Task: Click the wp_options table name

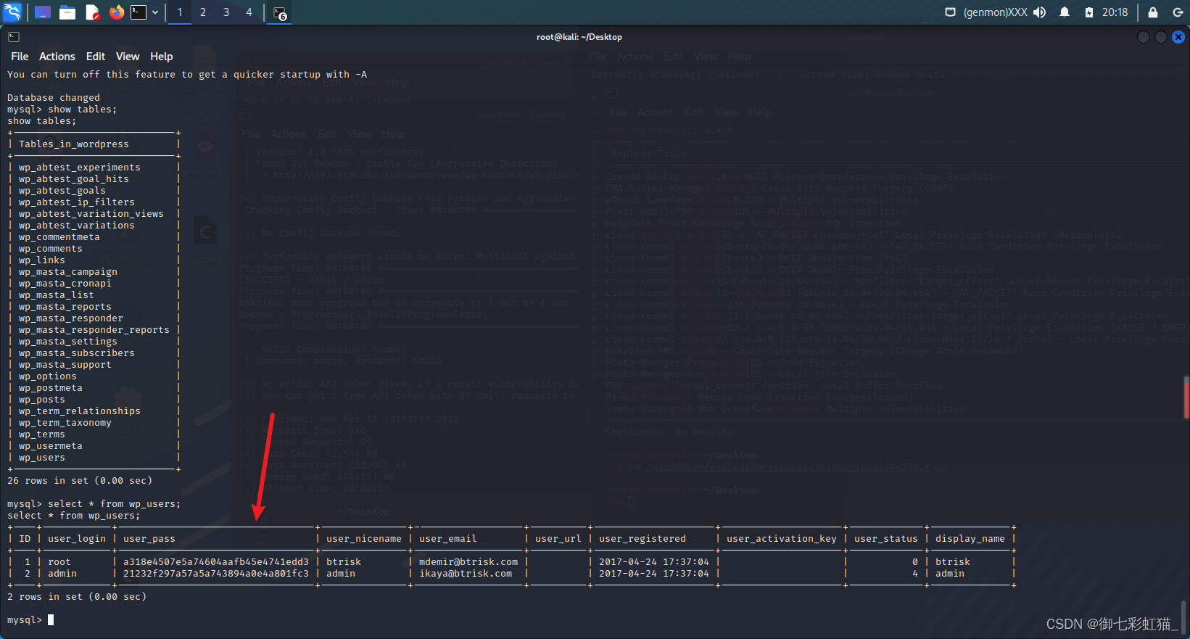Action: pyautogui.click(x=48, y=376)
